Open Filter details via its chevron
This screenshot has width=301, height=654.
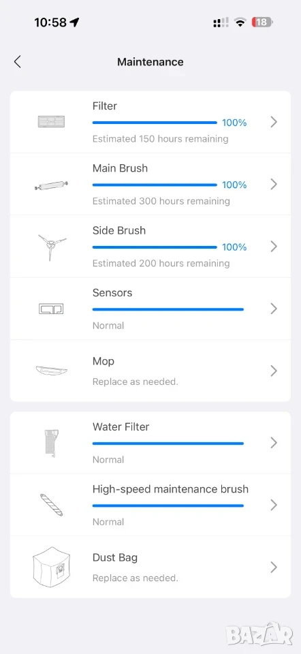[x=274, y=122]
